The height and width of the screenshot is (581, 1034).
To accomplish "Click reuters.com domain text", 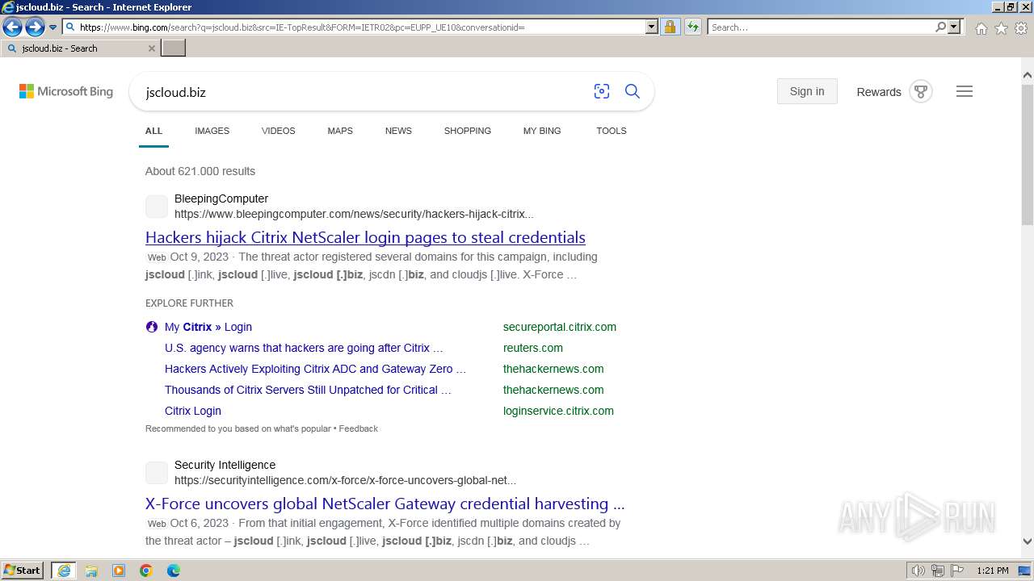I will 533,348.
